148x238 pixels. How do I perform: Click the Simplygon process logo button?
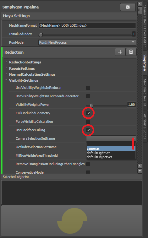(x=72, y=220)
